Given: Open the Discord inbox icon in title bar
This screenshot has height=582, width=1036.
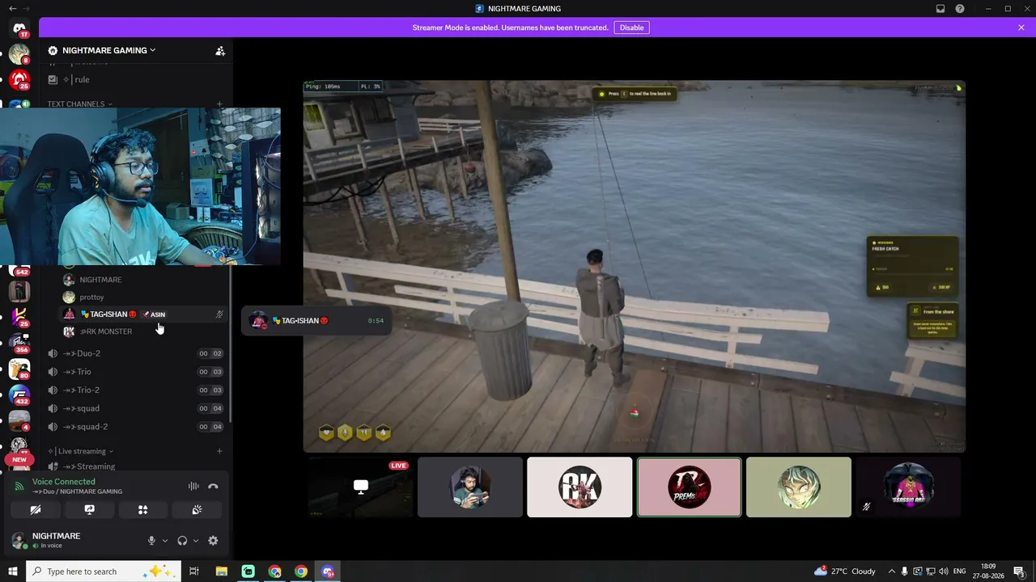Looking at the screenshot, I should [940, 9].
